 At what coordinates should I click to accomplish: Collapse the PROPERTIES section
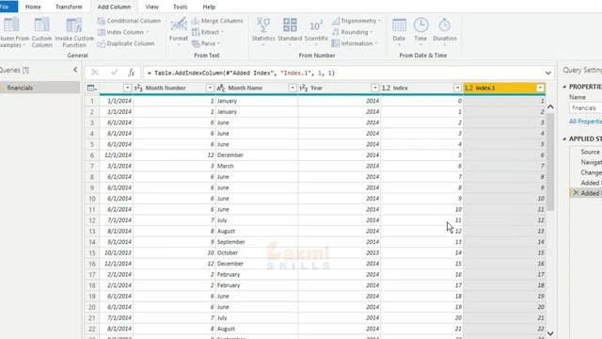click(564, 87)
